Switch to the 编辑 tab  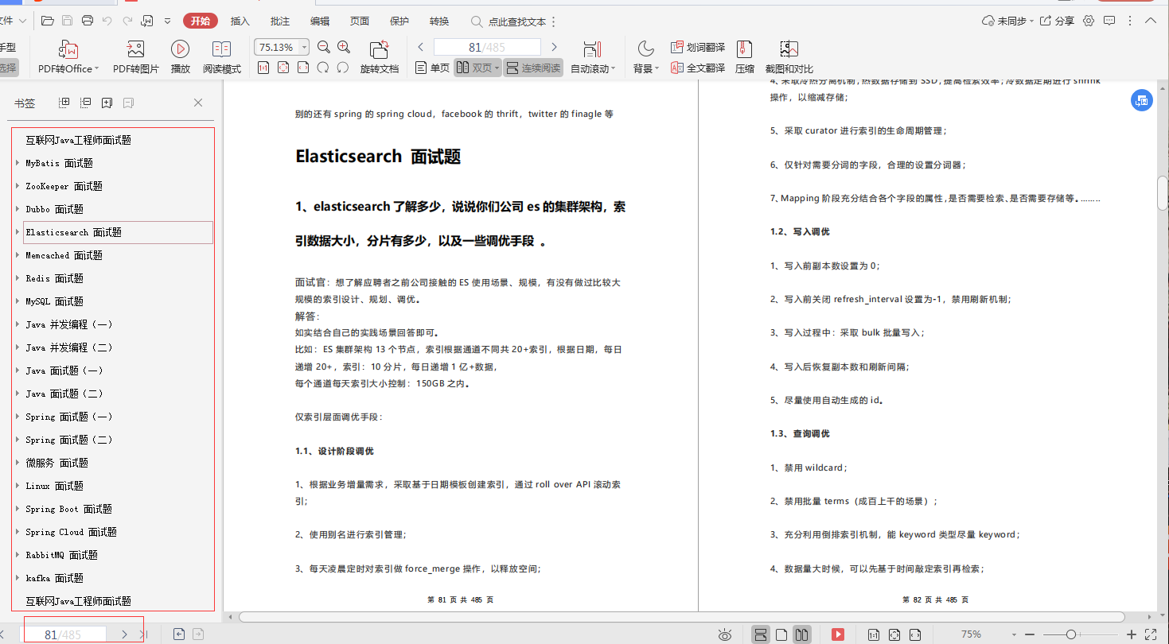click(x=320, y=21)
